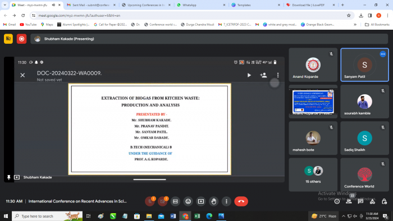Open the tab search dropdown arrow
This screenshot has width=393, height=221.
[x=4, y=4]
